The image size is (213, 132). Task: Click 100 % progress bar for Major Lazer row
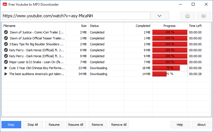[x=170, y=62]
